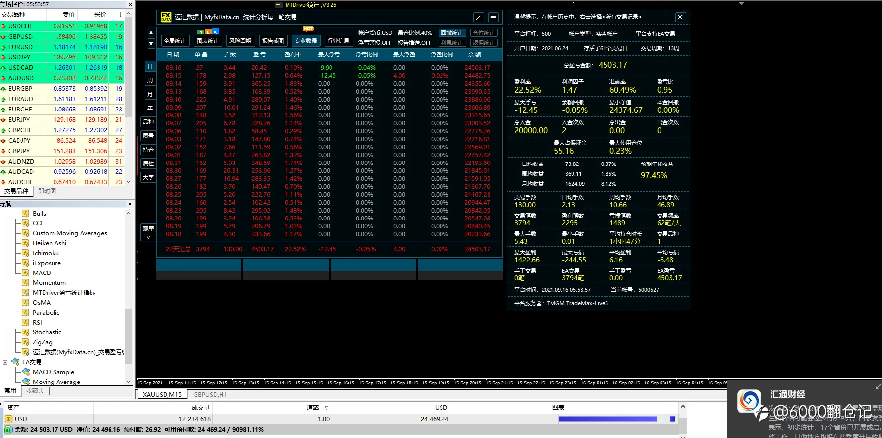
Task: Click market watch scrollbar up arrow
Action: coord(129,14)
